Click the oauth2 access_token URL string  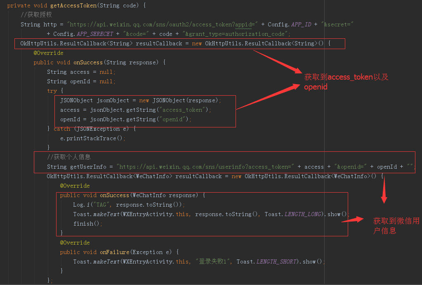point(162,24)
